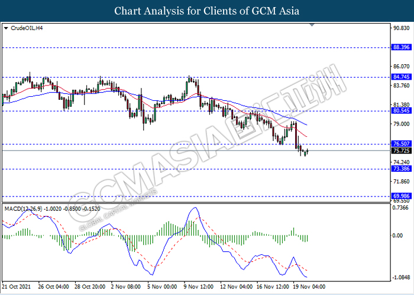Click the MACD(12,26,9) indicator label
Image resolution: width=414 pixels, height=295 pixels.
[x=21, y=192]
